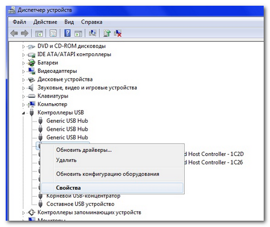Click the Uninstall device red X icon
The height and width of the screenshot is (227, 270).
pyautogui.click(x=118, y=33)
